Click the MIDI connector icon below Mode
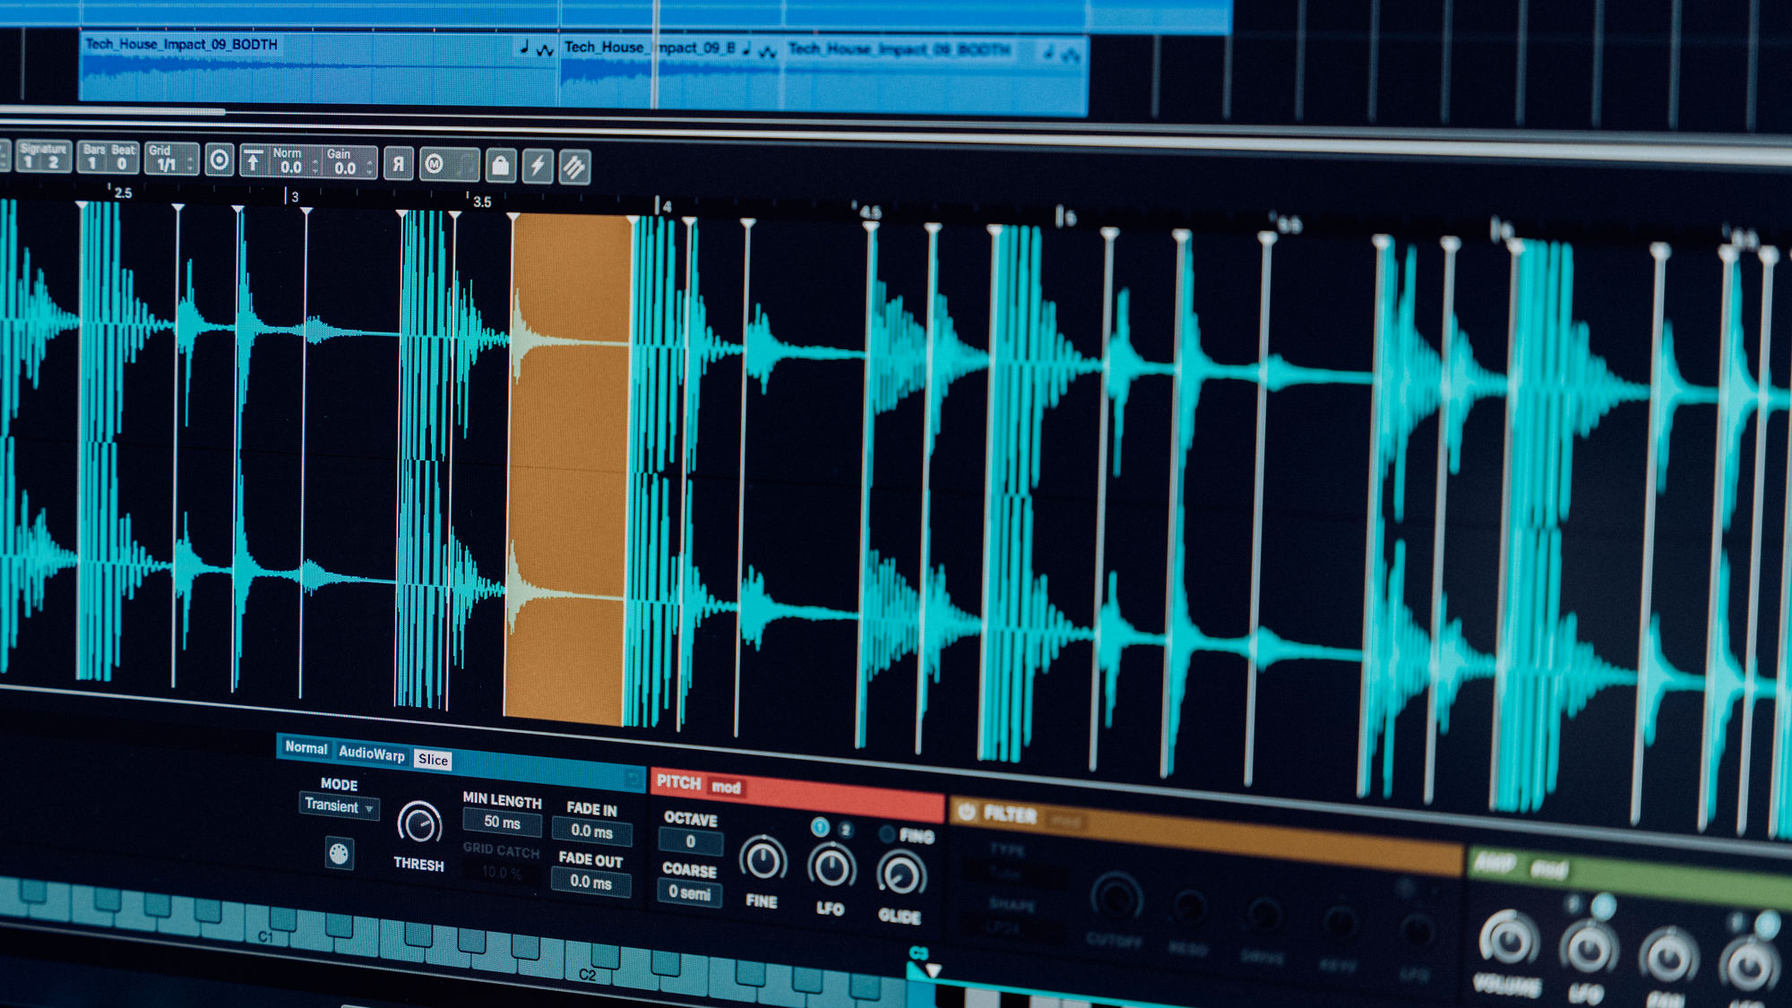Viewport: 1792px width, 1008px height. coord(339,853)
